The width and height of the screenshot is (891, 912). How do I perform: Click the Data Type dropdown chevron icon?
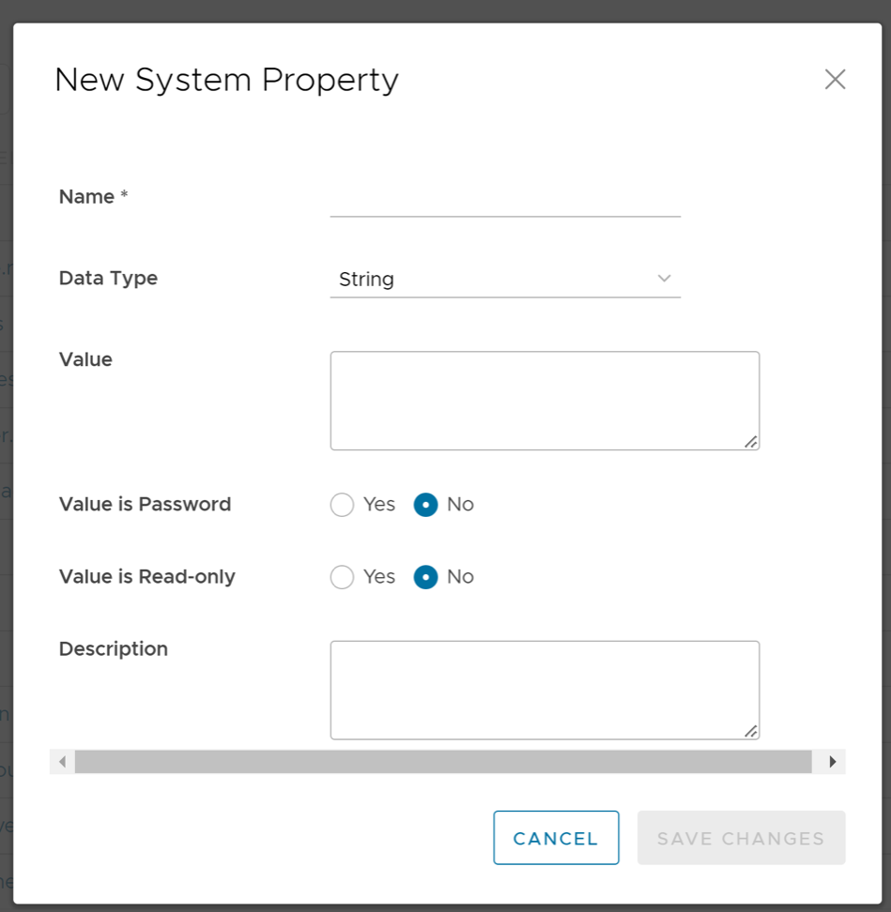(665, 279)
